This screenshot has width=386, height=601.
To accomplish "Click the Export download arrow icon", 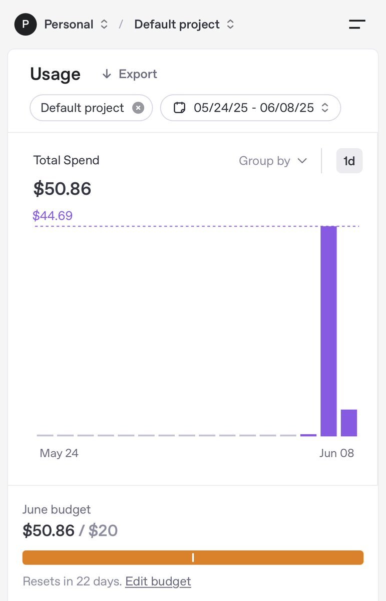I will (106, 74).
